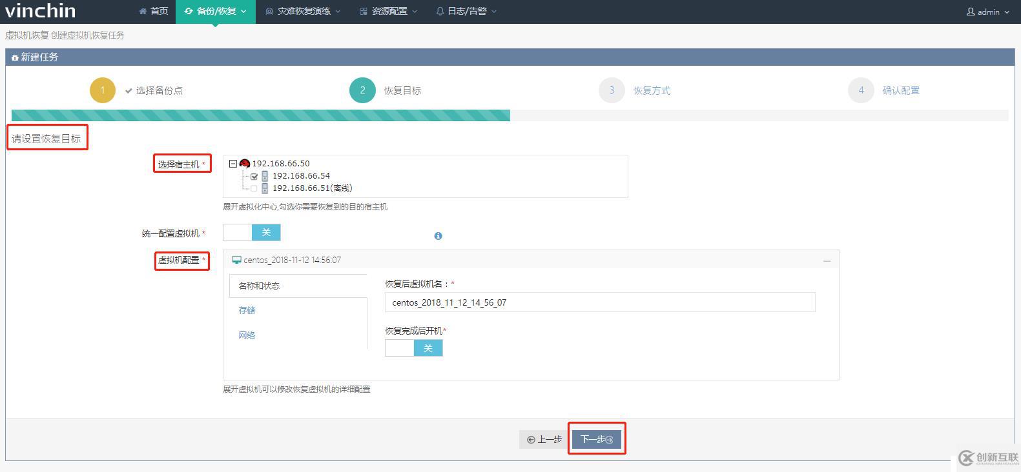Screen dimensions: 1021x472
Task: Open the 备份/恢复 dropdown menu
Action: [215, 11]
